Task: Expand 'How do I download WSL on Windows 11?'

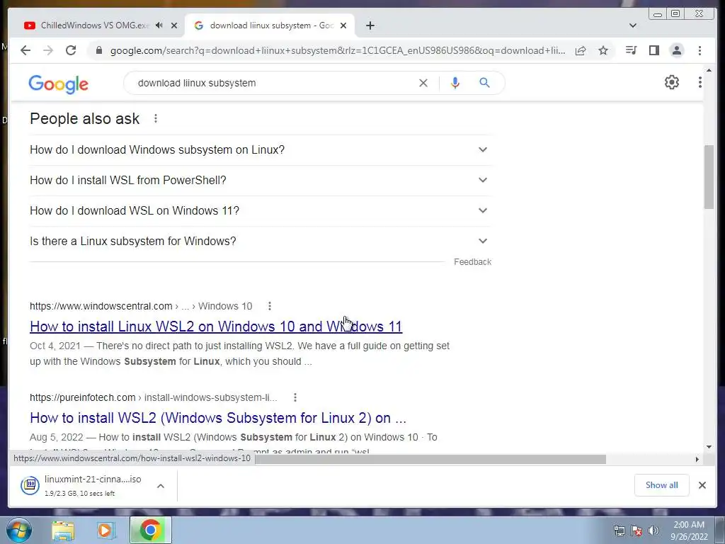Action: [261, 211]
